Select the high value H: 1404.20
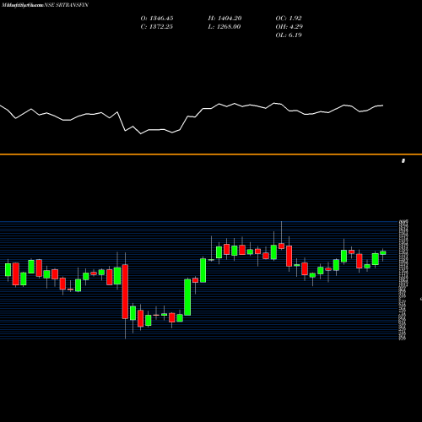 (225, 19)
